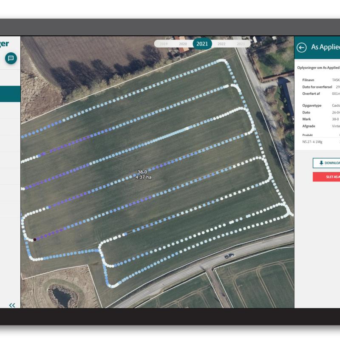Click the Opgavetype label
This screenshot has width=340, height=340.
[x=312, y=105]
